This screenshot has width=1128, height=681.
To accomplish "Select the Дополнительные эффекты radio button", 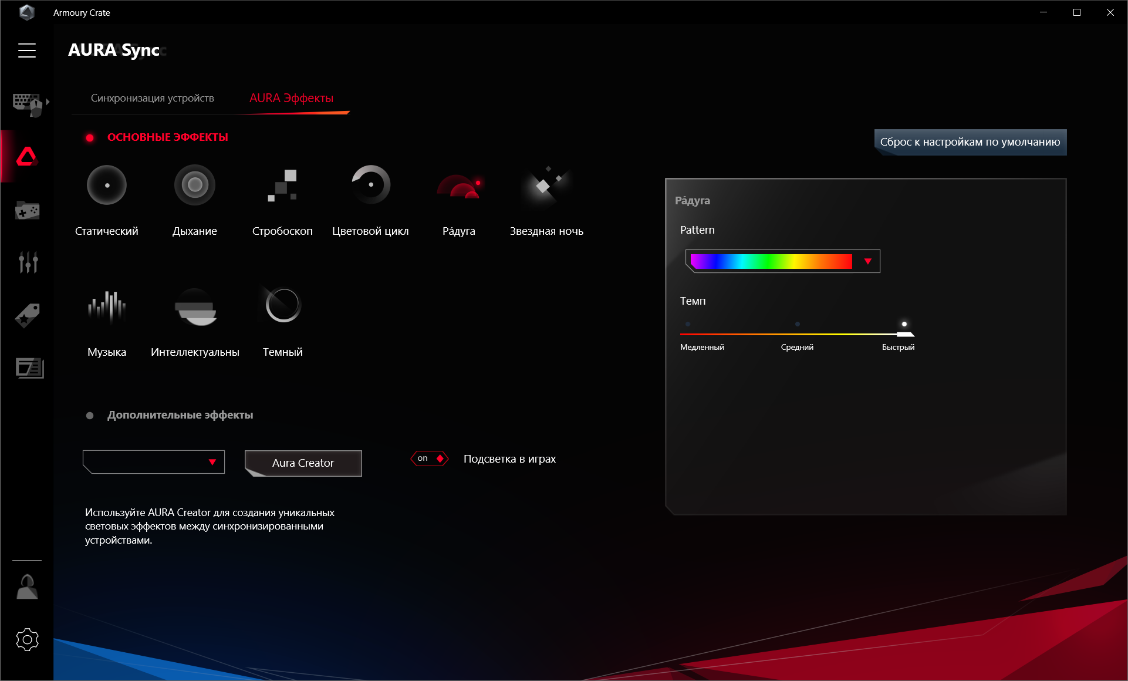I will point(90,416).
